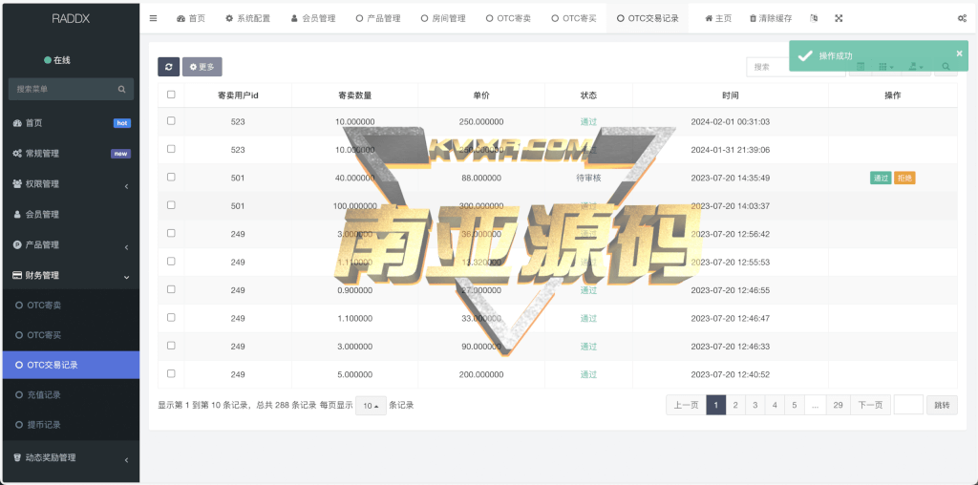
Task: Reject the pending row with orange 拒绝 button
Action: (904, 179)
